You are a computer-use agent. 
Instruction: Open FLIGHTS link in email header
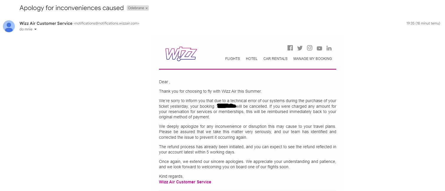(x=233, y=59)
